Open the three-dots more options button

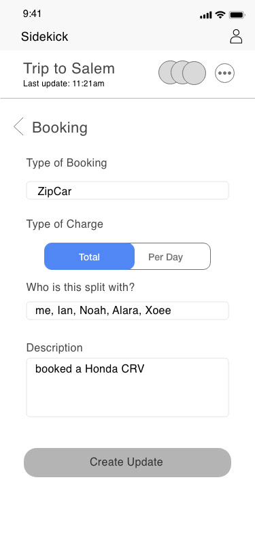[224, 73]
